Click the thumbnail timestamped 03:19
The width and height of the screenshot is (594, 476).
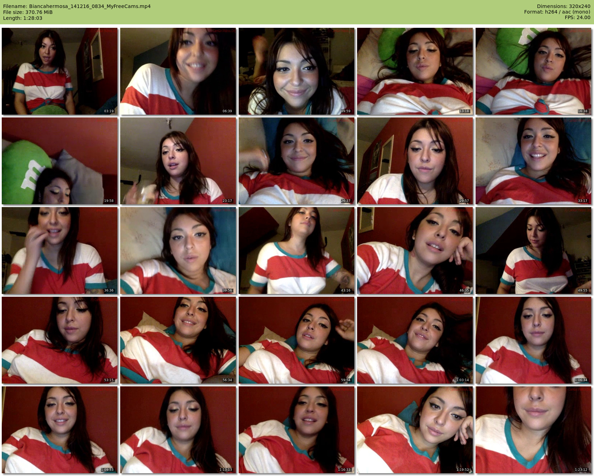60,71
